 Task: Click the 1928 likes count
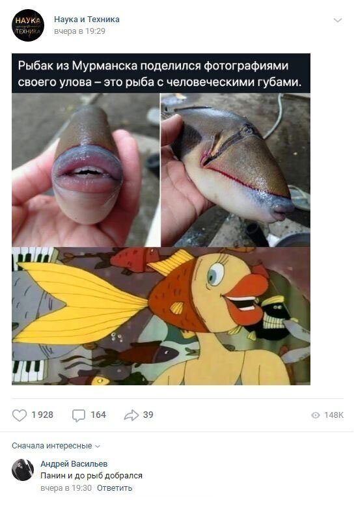(x=42, y=415)
